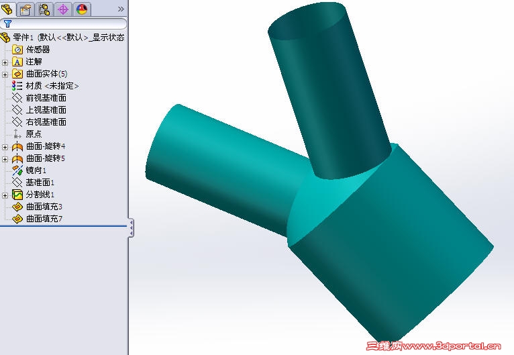Screen dimensions: 514x355
Task: Click the 曲面实体(5) surface bodies icon
Action: click(x=17, y=74)
